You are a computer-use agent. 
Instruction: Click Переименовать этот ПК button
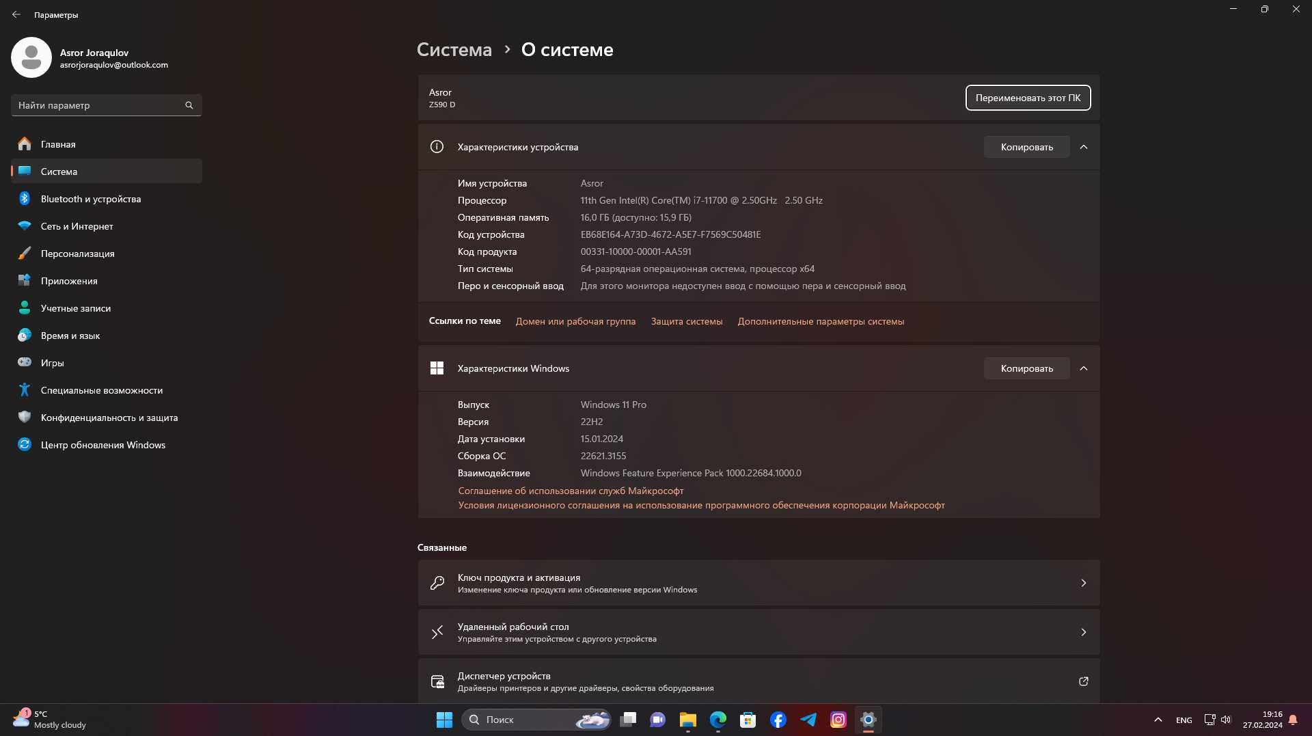coord(1028,98)
